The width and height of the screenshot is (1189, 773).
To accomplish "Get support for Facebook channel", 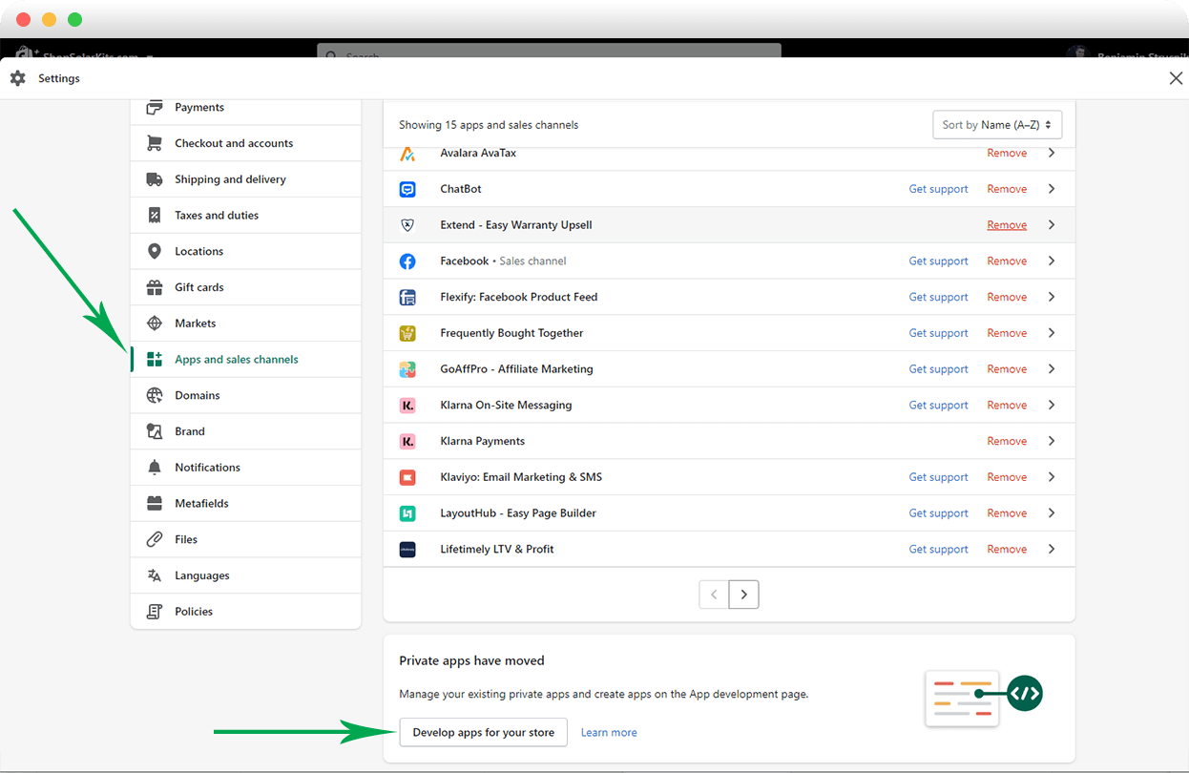I will coord(938,261).
